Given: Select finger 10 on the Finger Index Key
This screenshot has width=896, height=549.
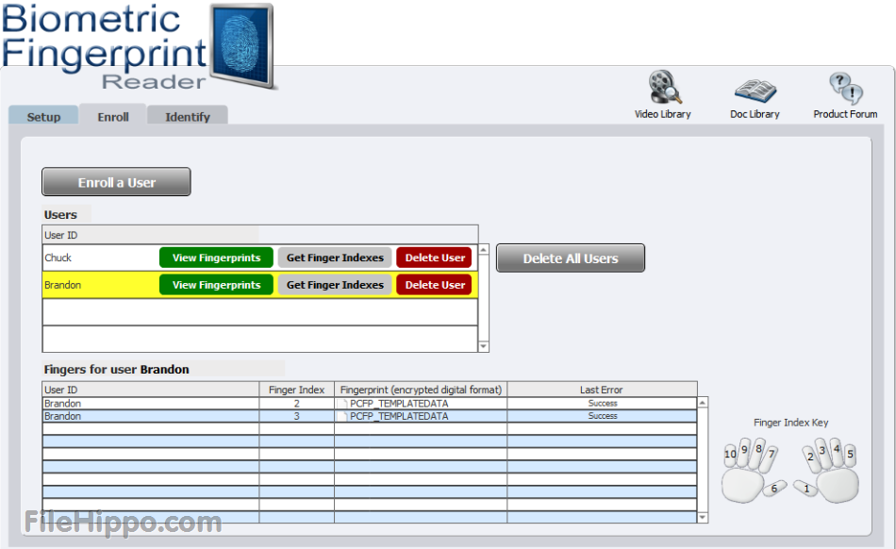Looking at the screenshot, I should [x=728, y=455].
